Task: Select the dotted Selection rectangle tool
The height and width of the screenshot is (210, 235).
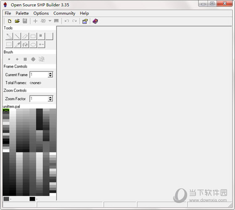Action: point(9,45)
